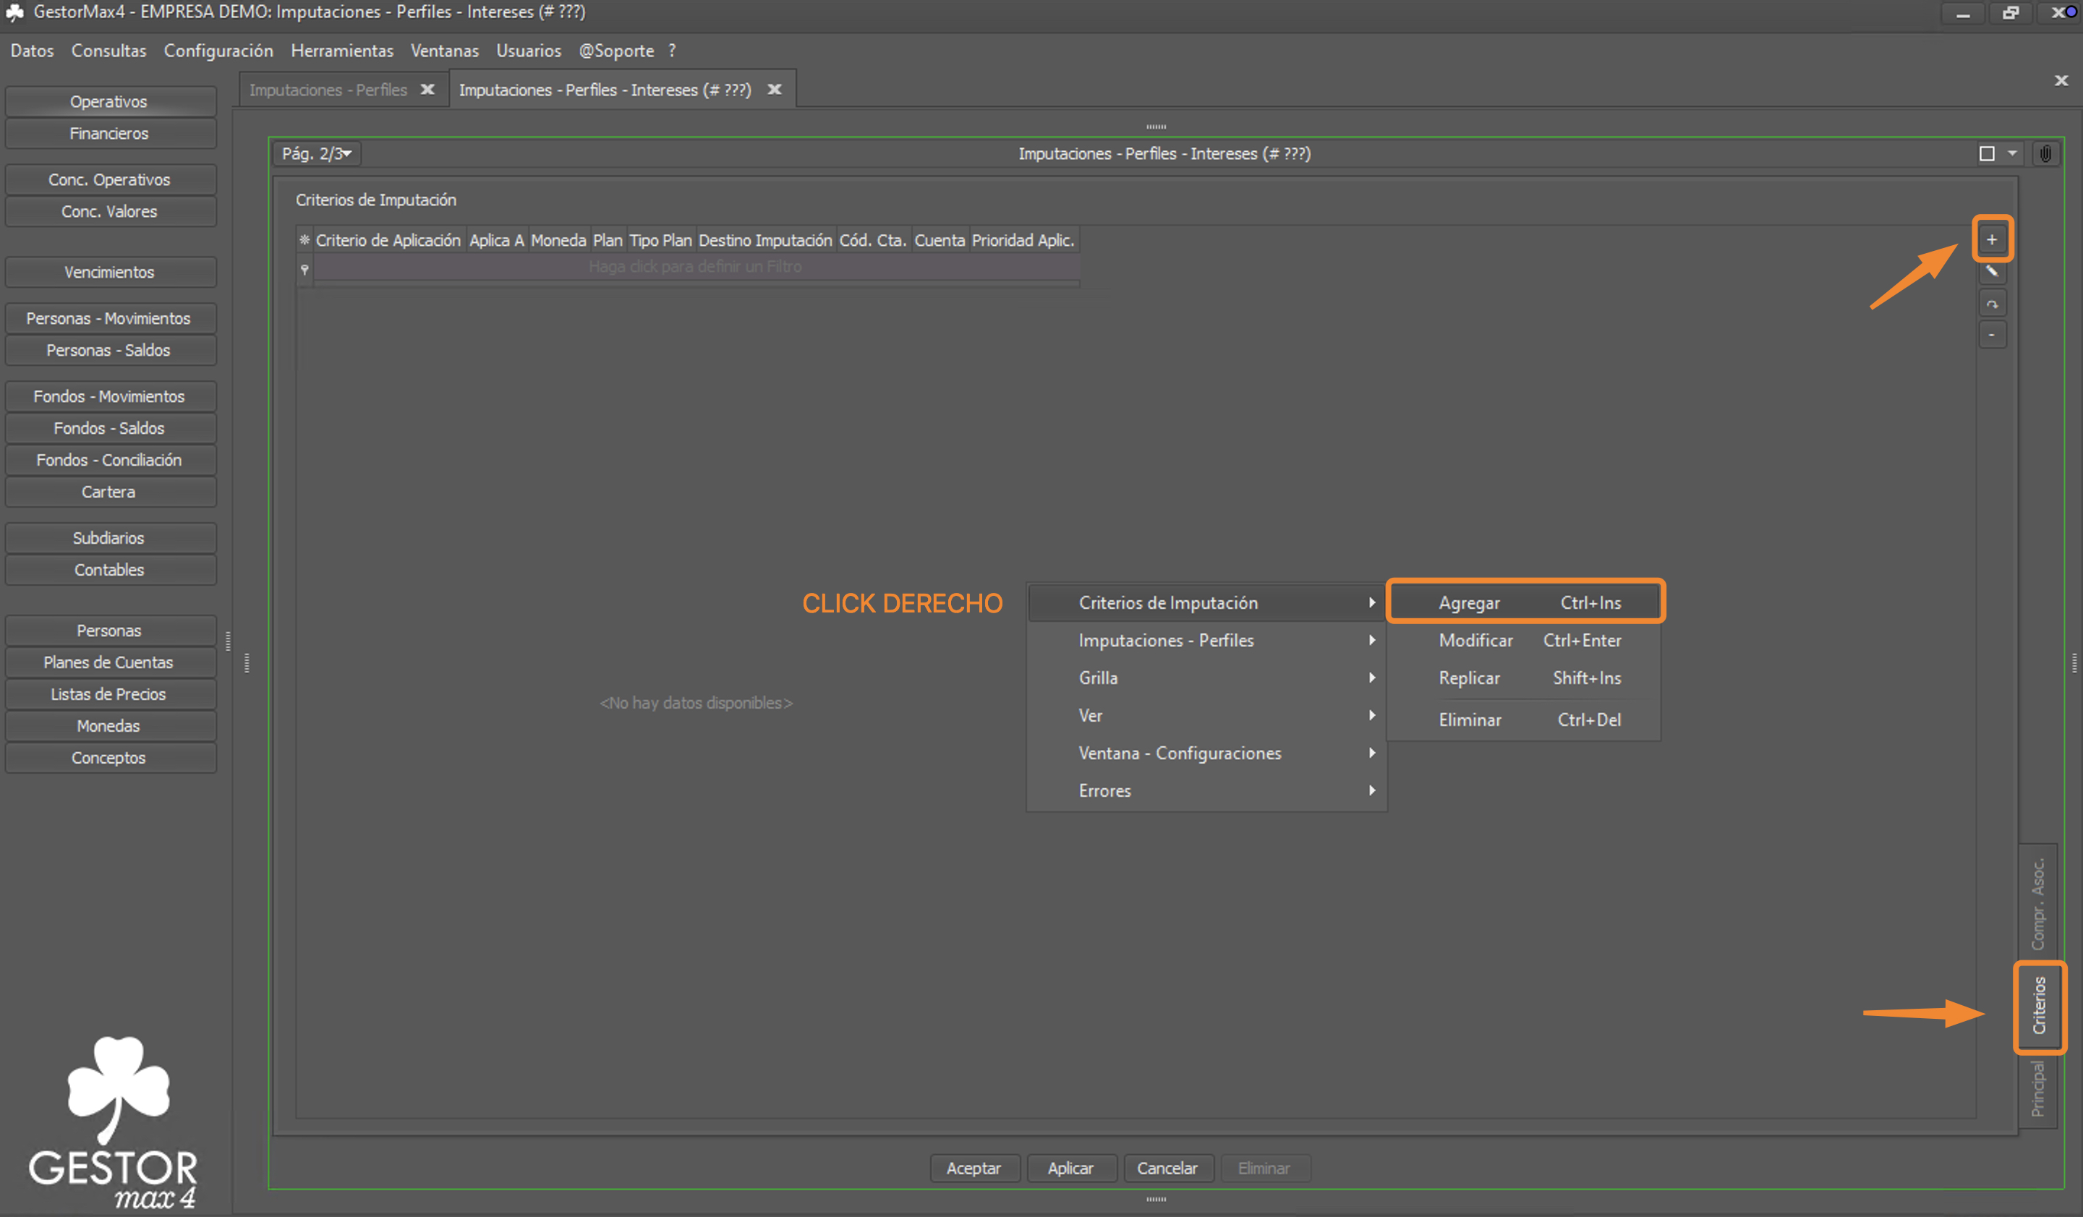Click the minus icon to remove a criterion
2083x1217 pixels.
tap(1991, 335)
